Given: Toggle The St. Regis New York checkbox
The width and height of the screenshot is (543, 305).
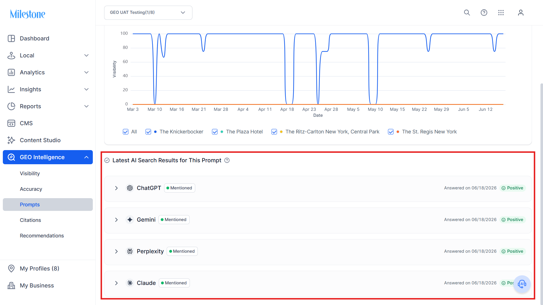Looking at the screenshot, I should (x=391, y=132).
